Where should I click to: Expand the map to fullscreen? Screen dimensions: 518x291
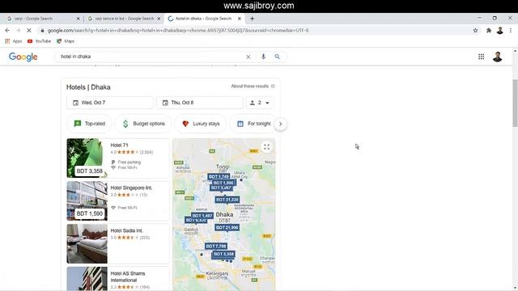point(266,147)
